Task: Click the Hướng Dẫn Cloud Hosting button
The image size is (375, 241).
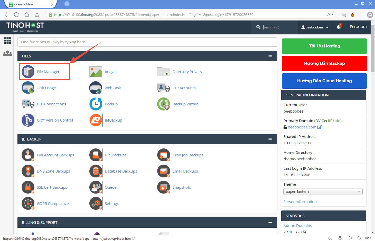Action: coord(324,81)
